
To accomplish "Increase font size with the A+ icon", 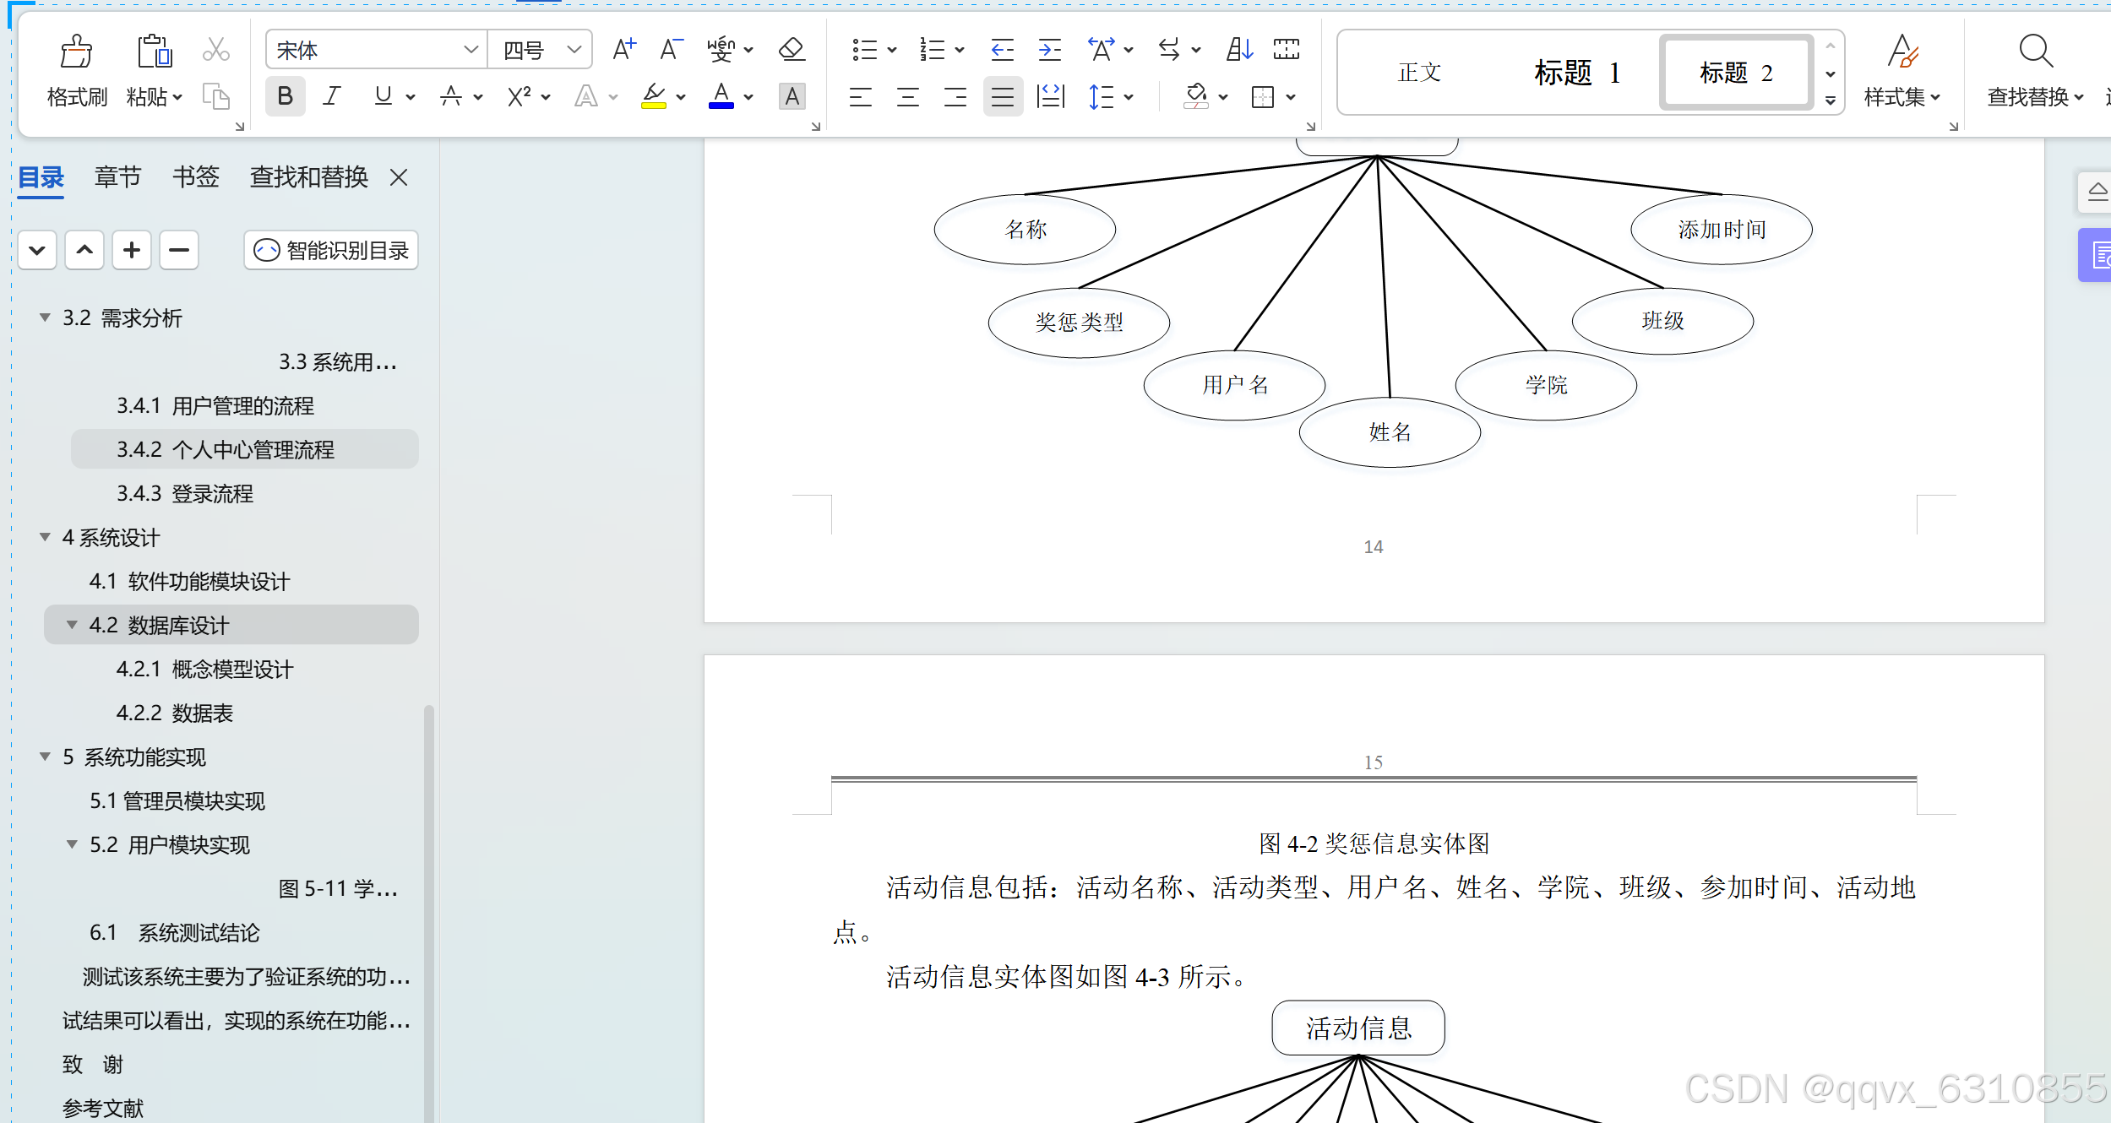I will [624, 50].
